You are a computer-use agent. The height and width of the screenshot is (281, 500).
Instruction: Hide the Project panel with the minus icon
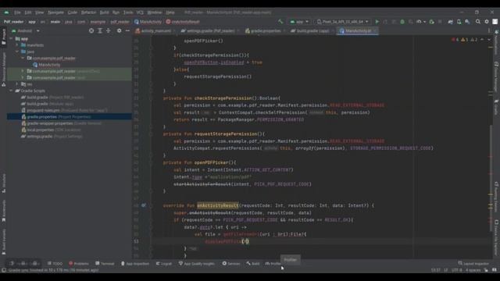127,31
